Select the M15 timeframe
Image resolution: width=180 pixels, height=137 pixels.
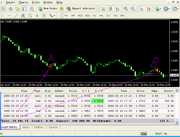[80, 15]
